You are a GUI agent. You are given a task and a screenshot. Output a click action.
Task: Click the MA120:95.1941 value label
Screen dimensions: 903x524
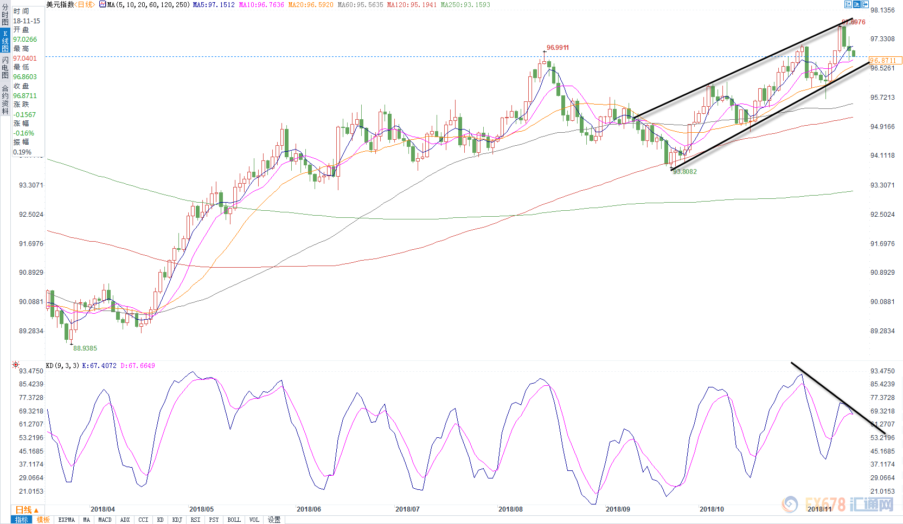tap(412, 4)
